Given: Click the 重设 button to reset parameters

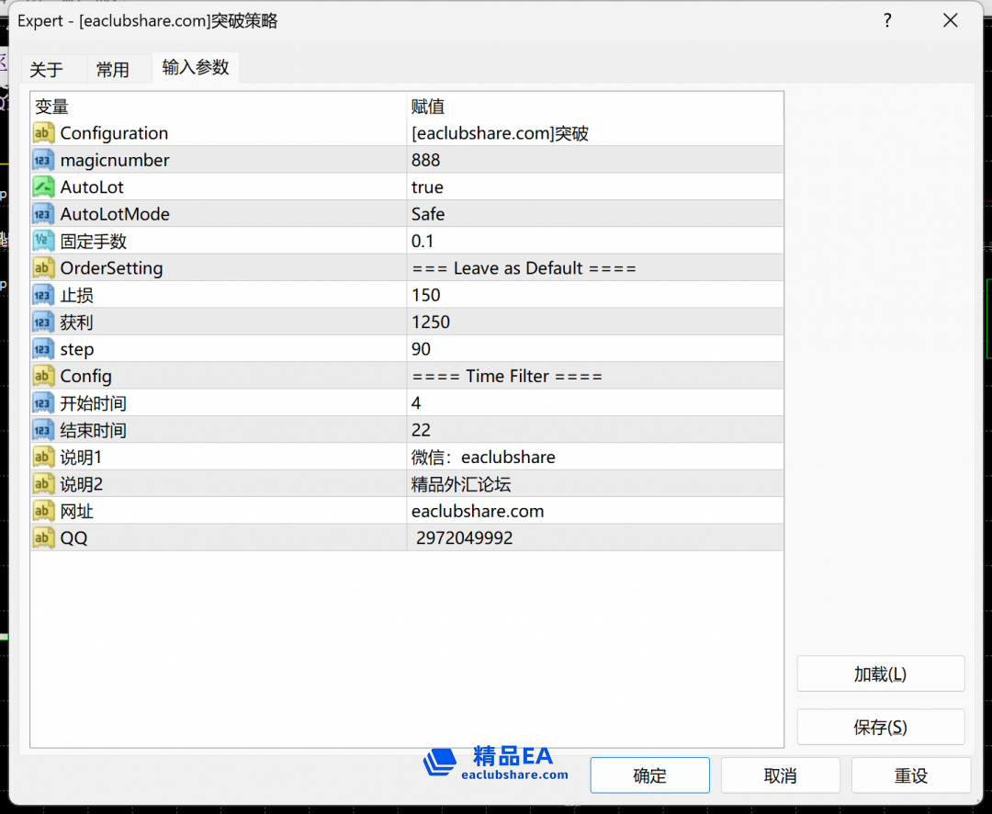Looking at the screenshot, I should click(x=910, y=774).
